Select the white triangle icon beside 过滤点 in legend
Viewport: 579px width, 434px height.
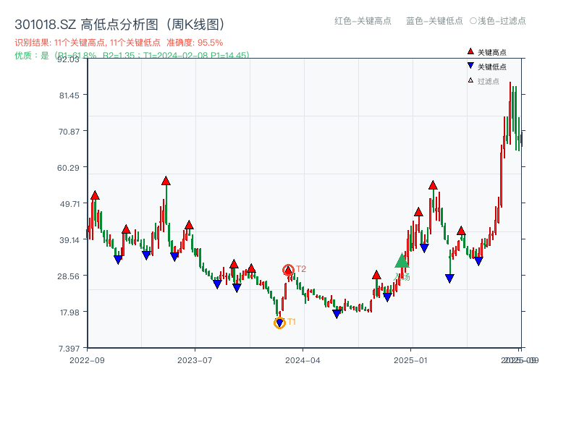pos(470,80)
